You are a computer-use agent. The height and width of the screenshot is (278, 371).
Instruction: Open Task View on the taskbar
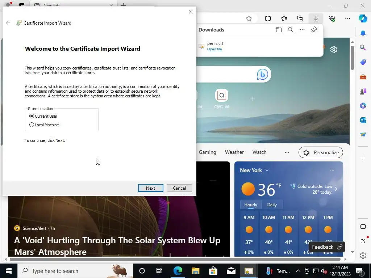159,271
